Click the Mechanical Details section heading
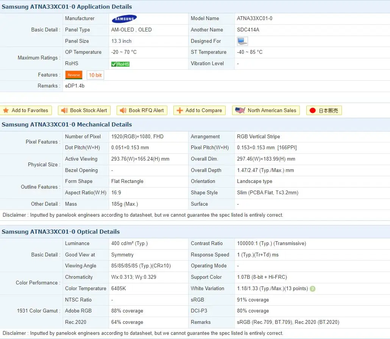 pos(67,125)
